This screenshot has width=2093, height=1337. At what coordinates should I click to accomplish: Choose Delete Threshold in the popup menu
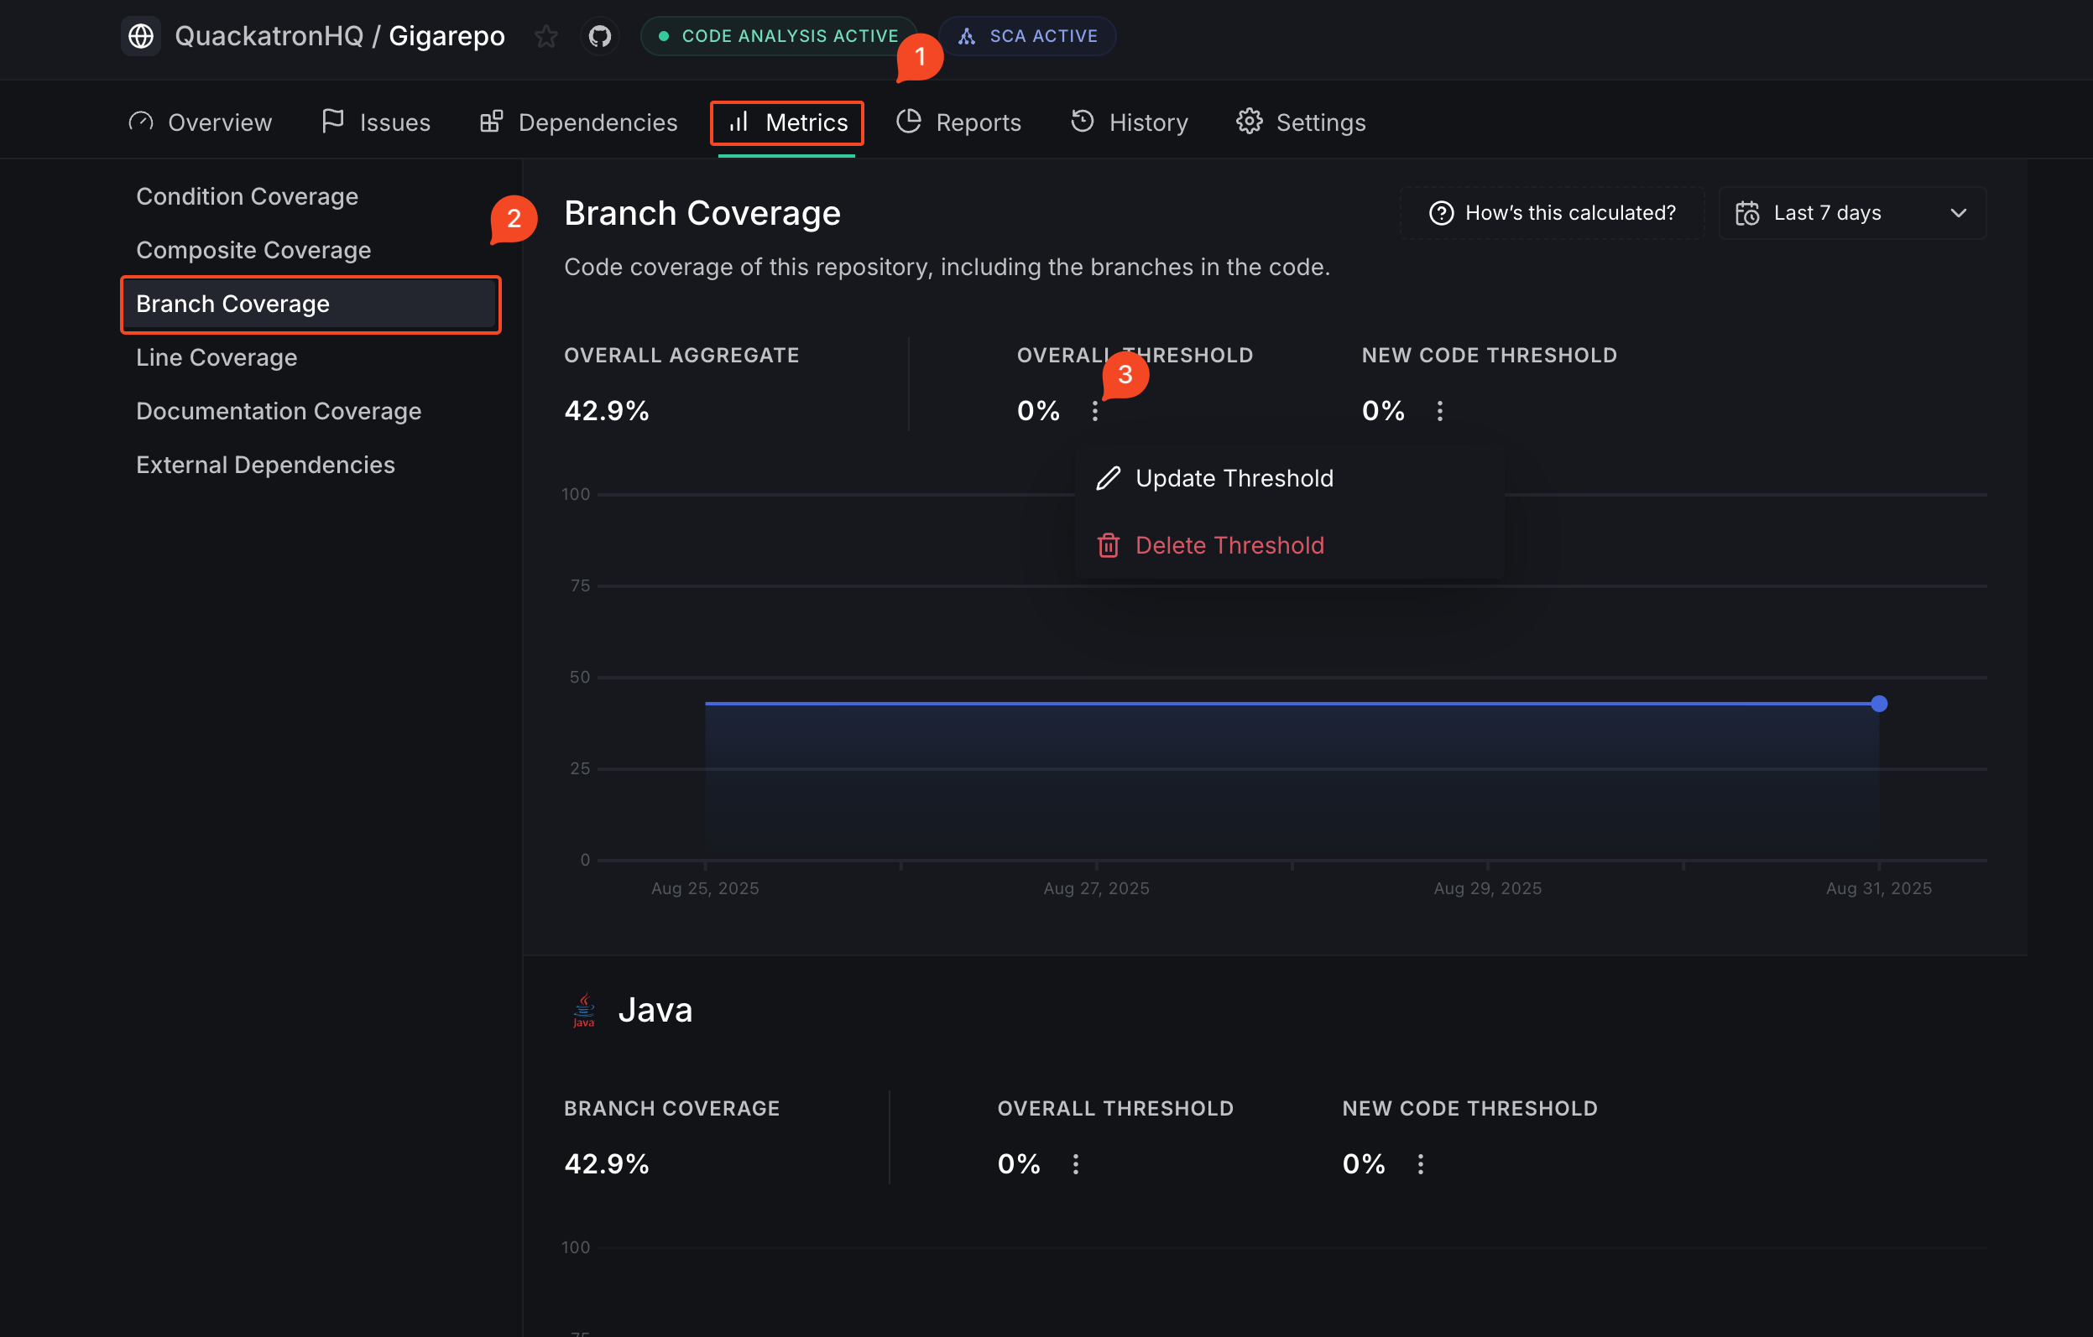pyautogui.click(x=1229, y=545)
